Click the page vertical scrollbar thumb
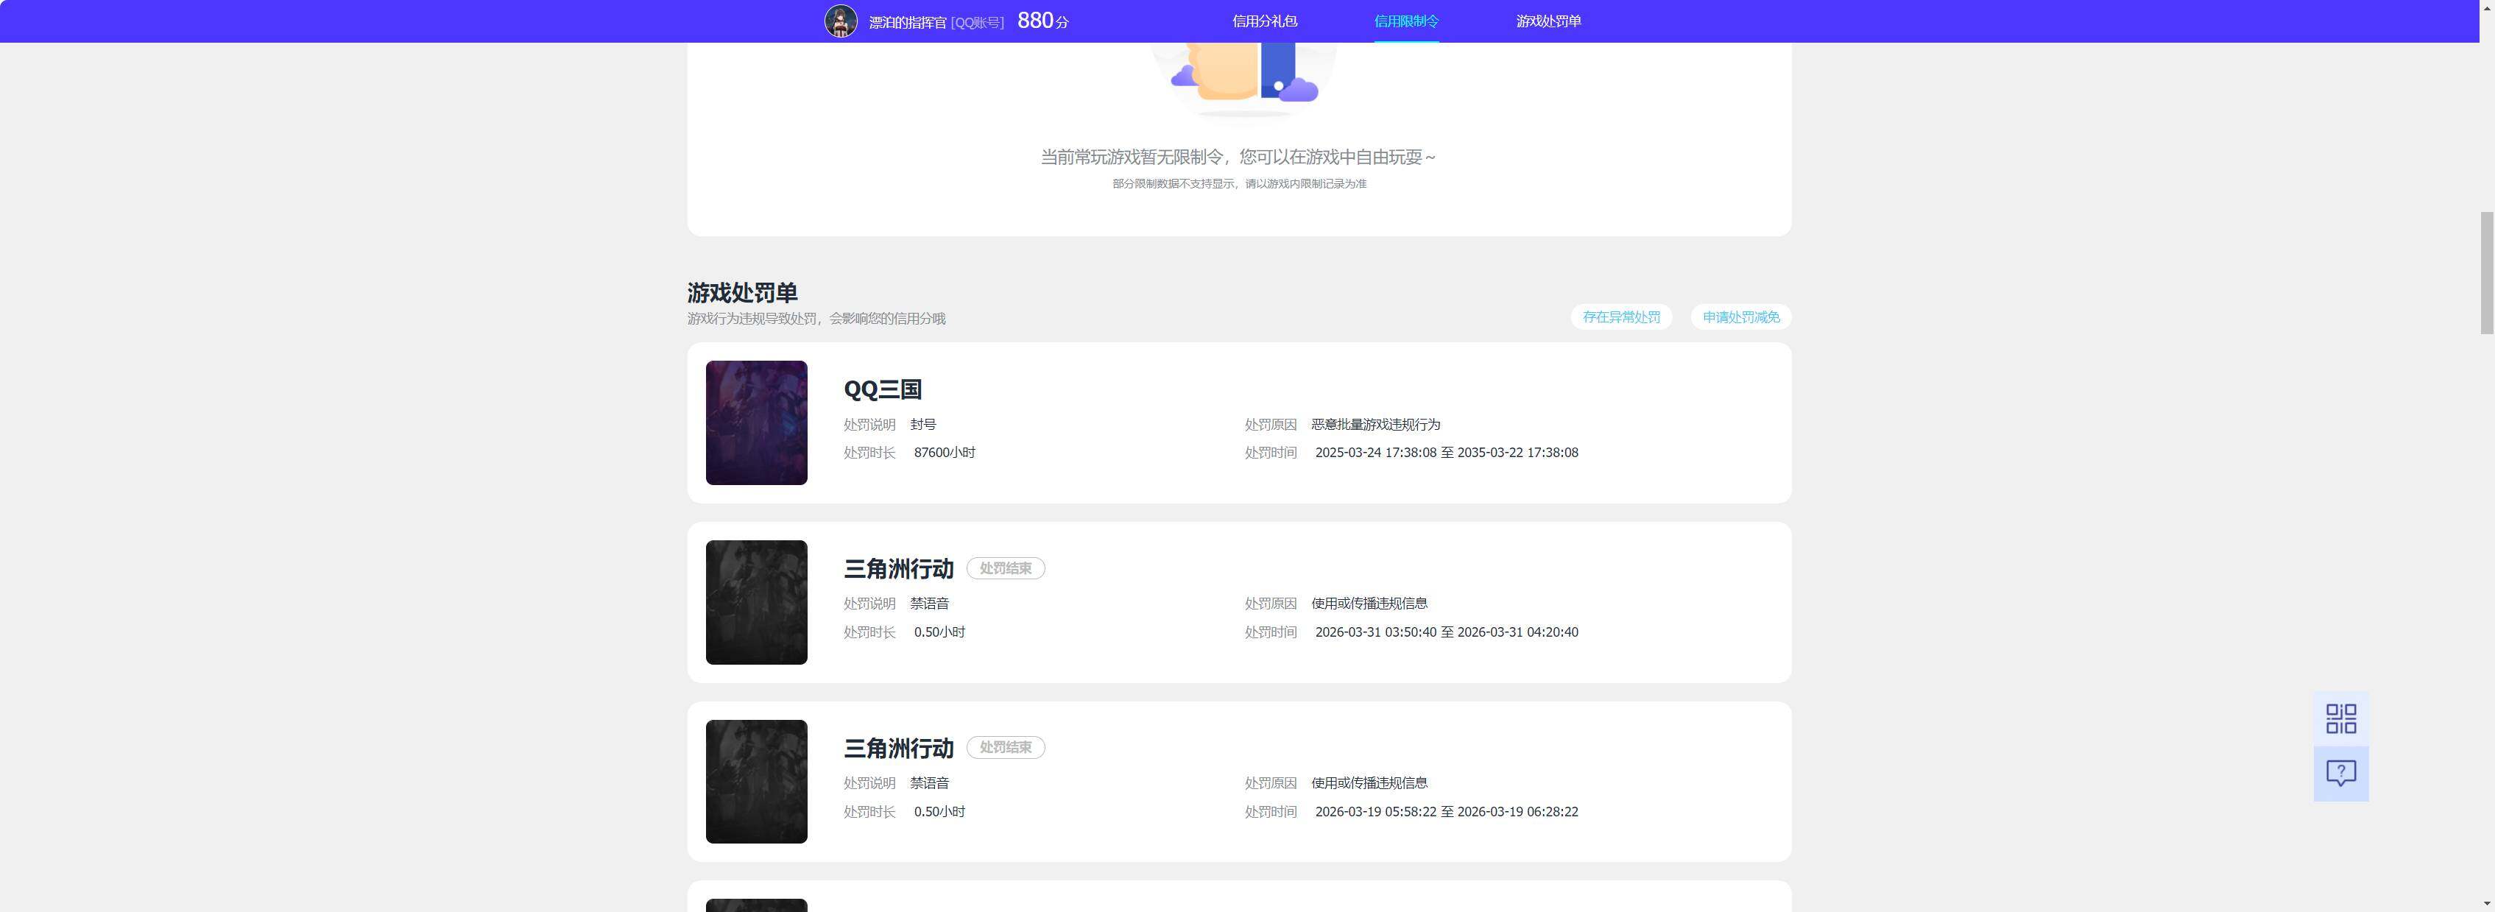2495x912 pixels. tap(2486, 273)
